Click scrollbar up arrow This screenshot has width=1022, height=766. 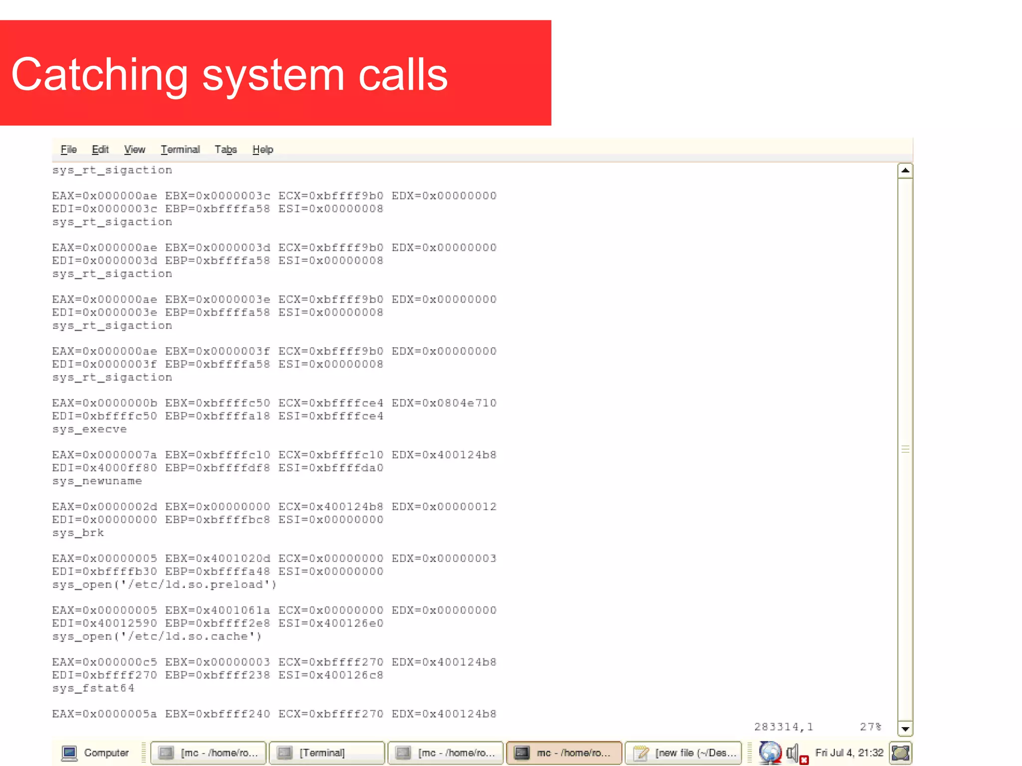[905, 171]
